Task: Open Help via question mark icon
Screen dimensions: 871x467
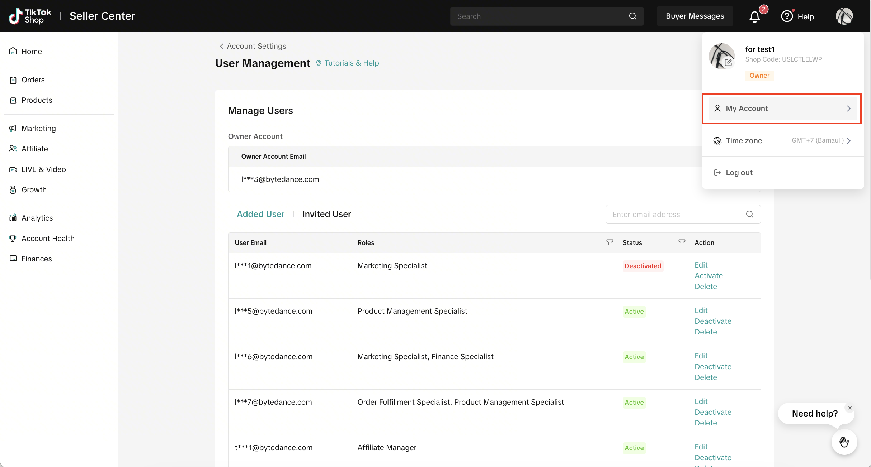Action: (x=787, y=16)
